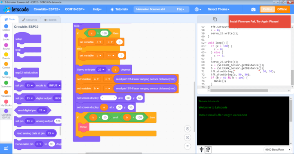
Task: Click the 100 value in b comparison
Action: (140, 117)
